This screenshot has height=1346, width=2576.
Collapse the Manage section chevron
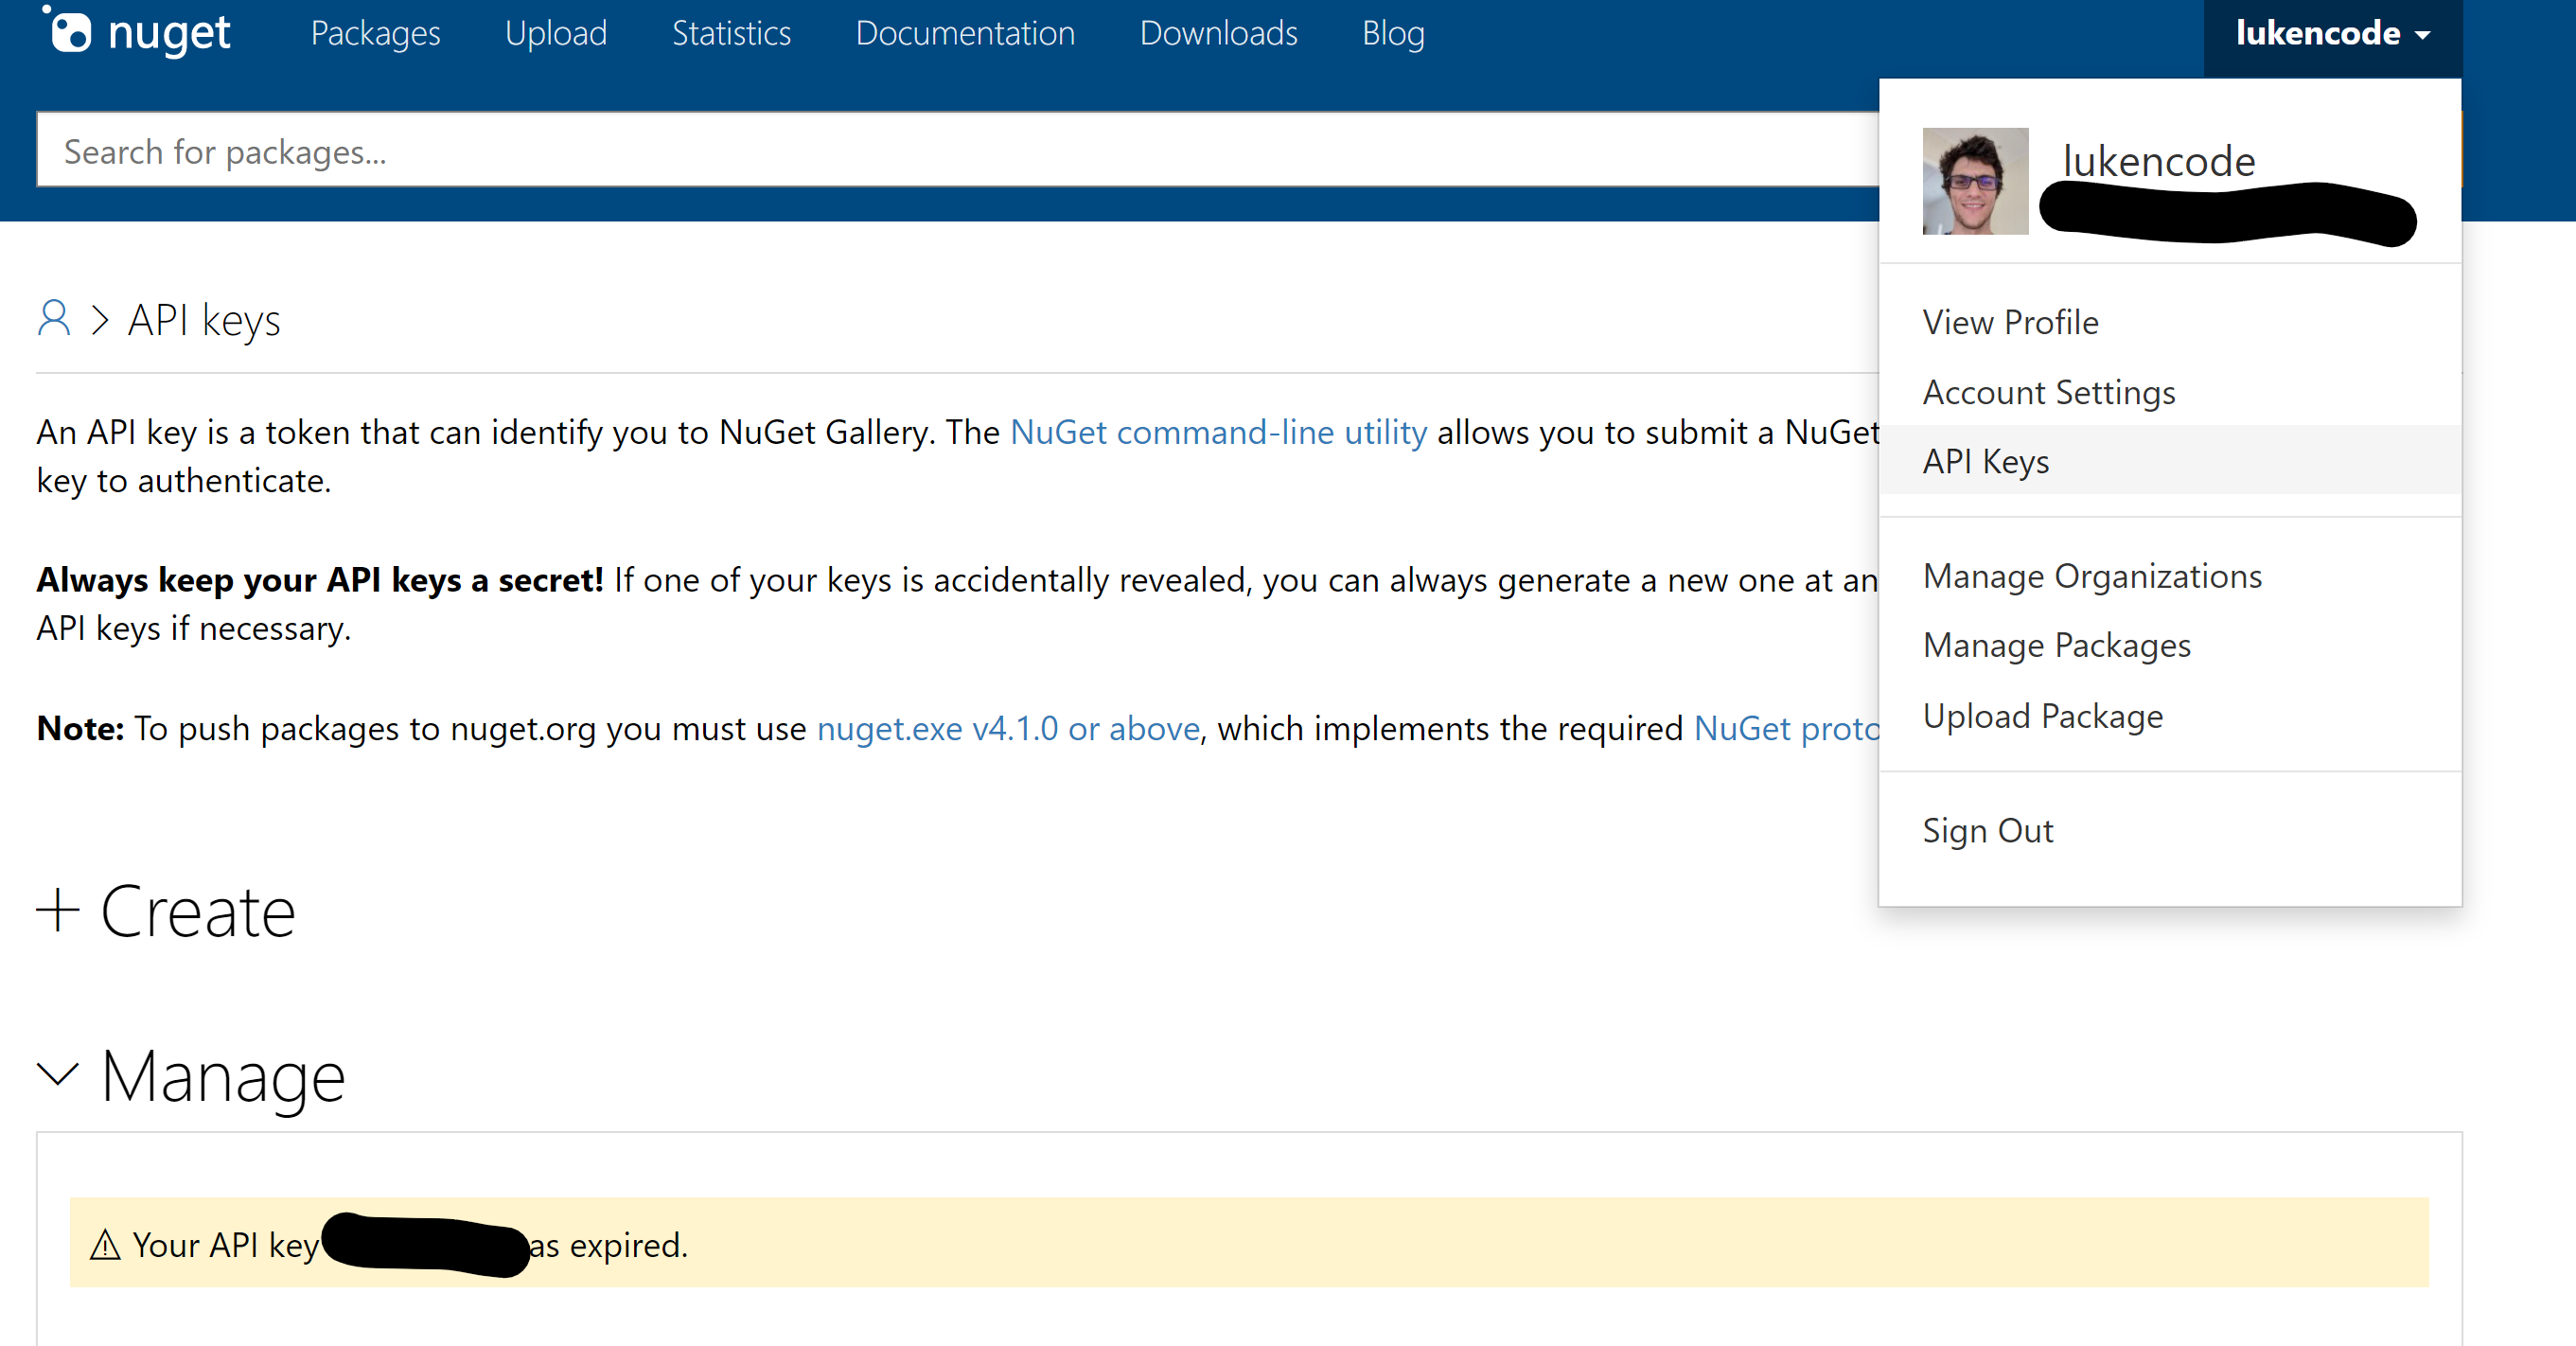tap(58, 1075)
